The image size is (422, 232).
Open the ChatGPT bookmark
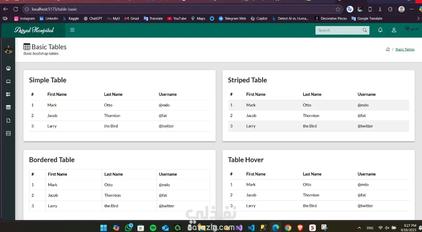click(x=93, y=18)
